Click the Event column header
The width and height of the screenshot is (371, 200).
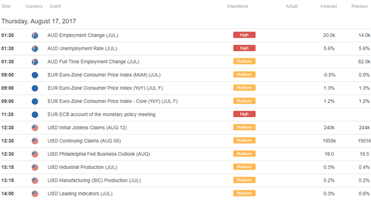click(x=55, y=7)
